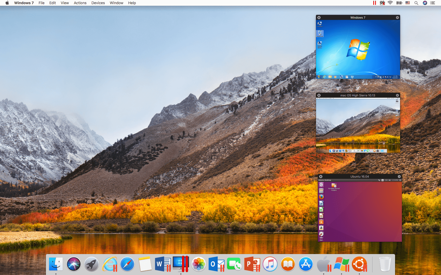Open the View menu
The width and height of the screenshot is (441, 275).
click(x=65, y=3)
